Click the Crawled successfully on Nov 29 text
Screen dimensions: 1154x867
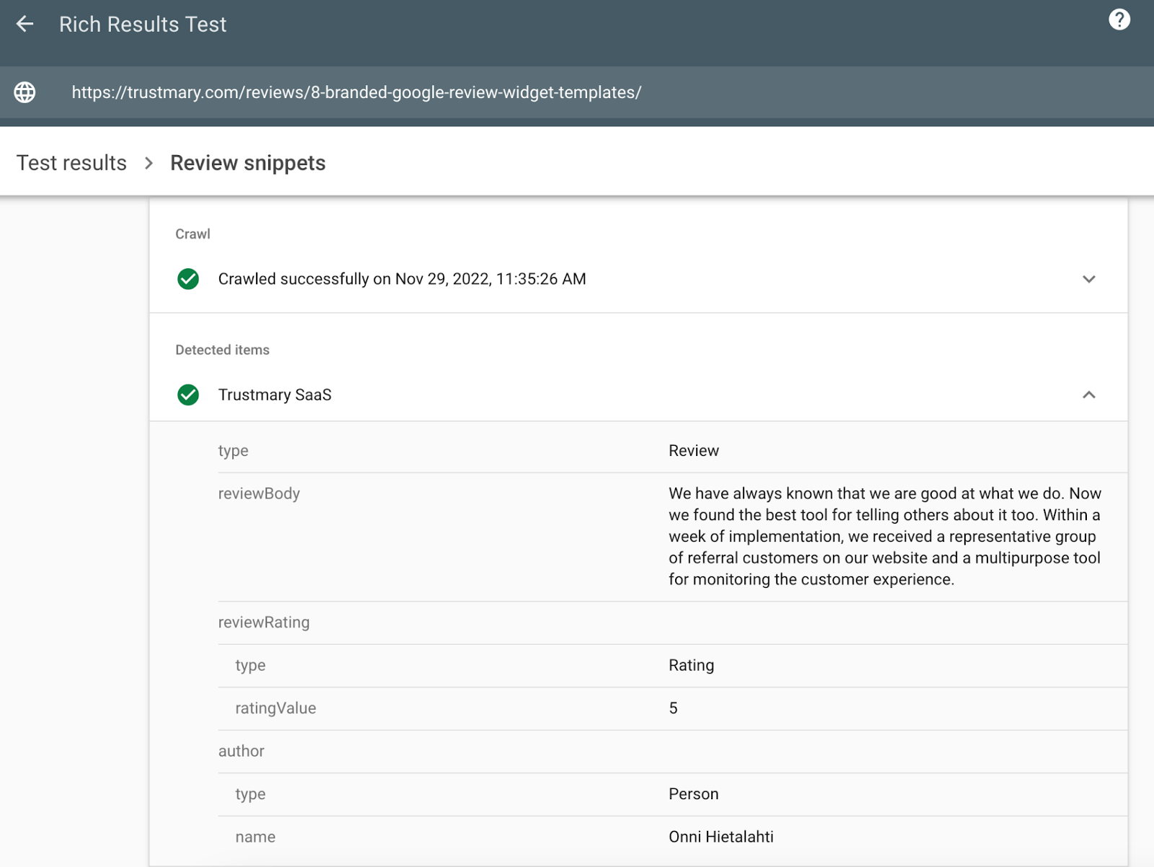[402, 279]
